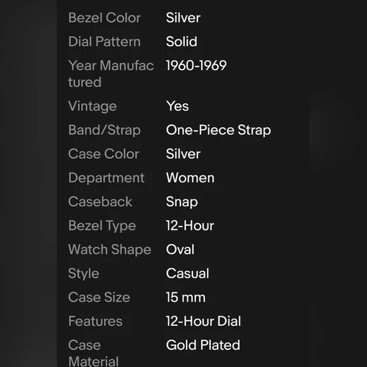
Task: Click the Oval watch shape value
Action: pos(180,249)
